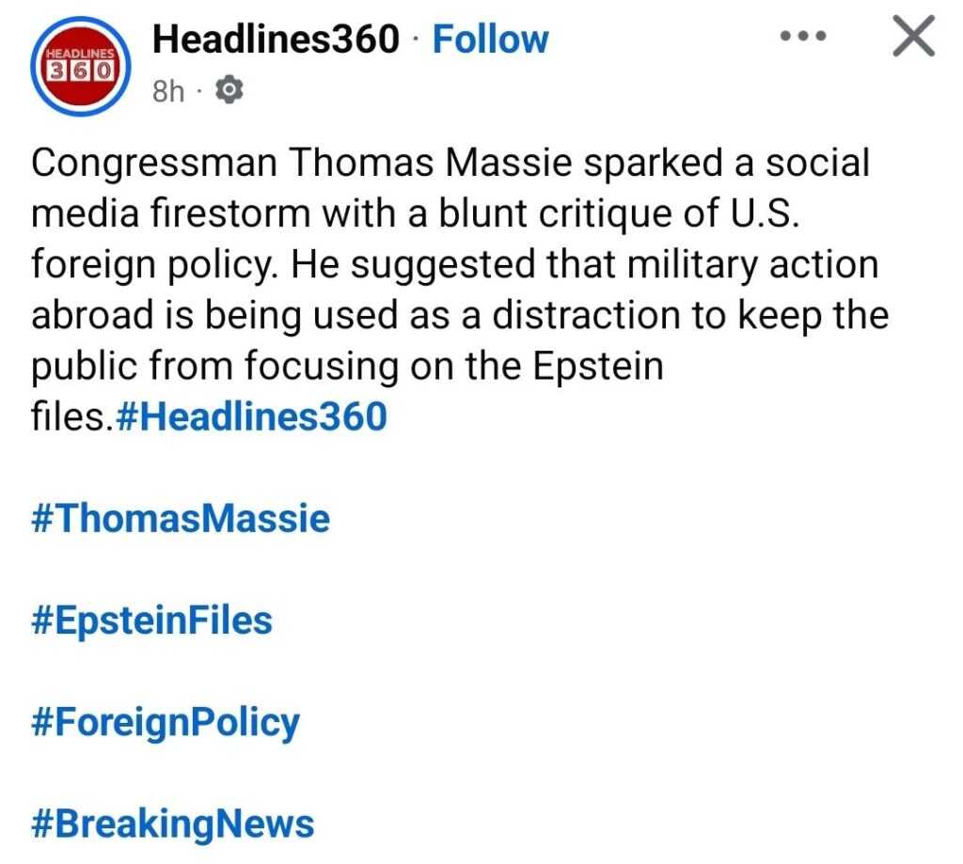The height and width of the screenshot is (864, 963).
Task: Follow the Headlines360 page
Action: (490, 39)
